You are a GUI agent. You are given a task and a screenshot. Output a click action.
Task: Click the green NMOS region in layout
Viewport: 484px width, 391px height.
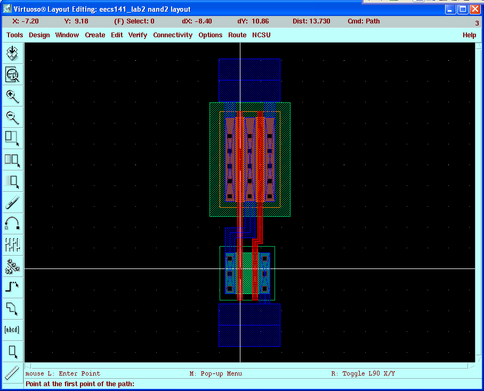coord(247,273)
